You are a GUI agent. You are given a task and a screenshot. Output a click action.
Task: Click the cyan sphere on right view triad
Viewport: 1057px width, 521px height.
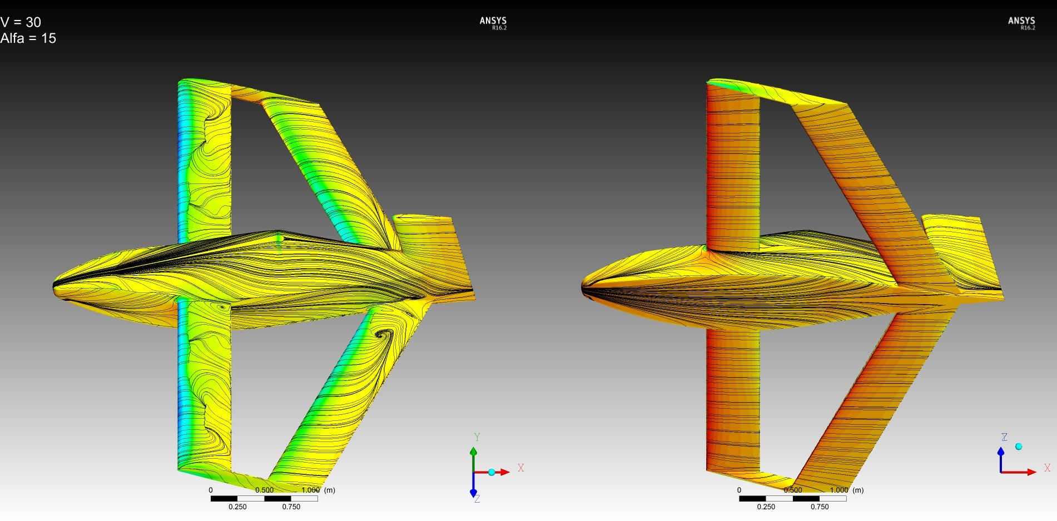click(x=1019, y=446)
